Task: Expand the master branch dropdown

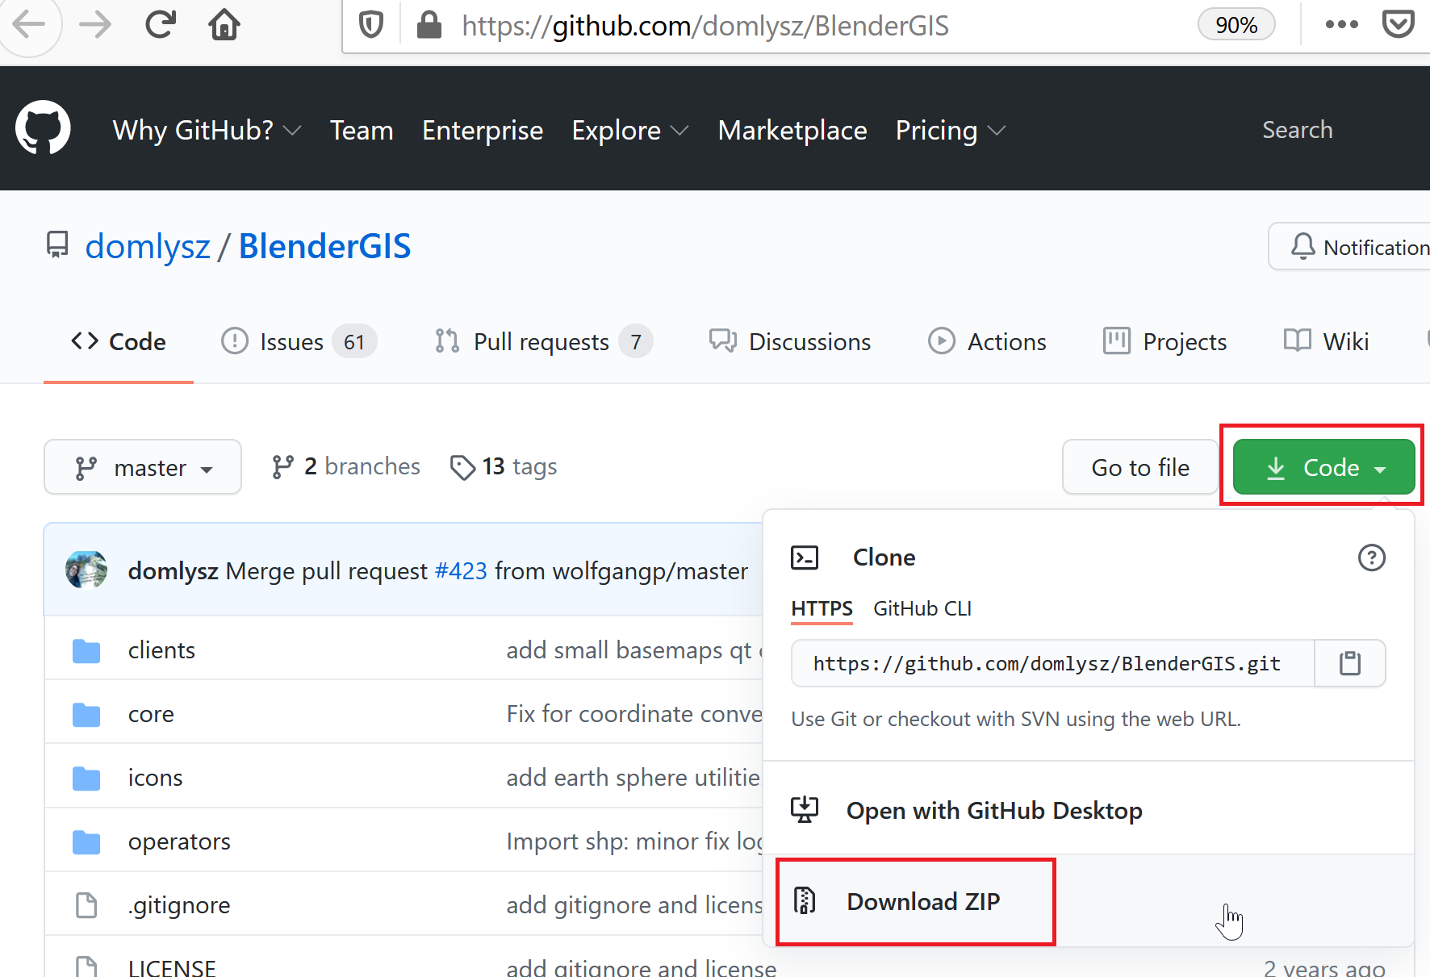Action: tap(143, 467)
